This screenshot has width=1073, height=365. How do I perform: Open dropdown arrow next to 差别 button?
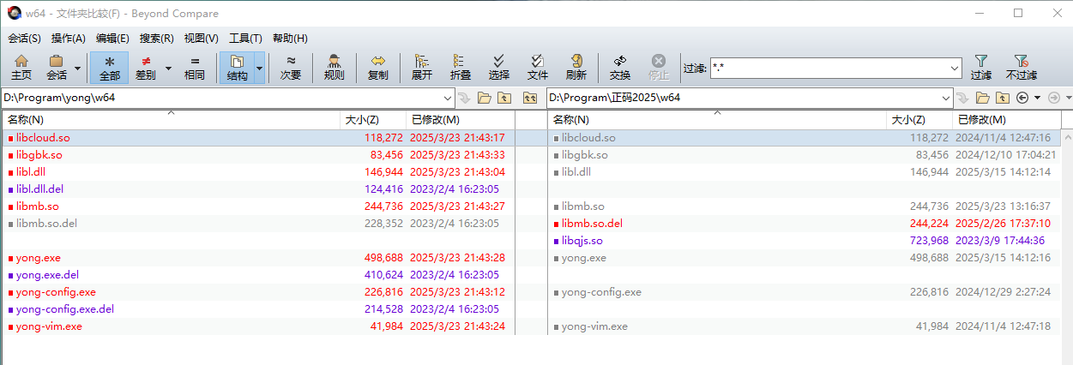click(x=168, y=68)
